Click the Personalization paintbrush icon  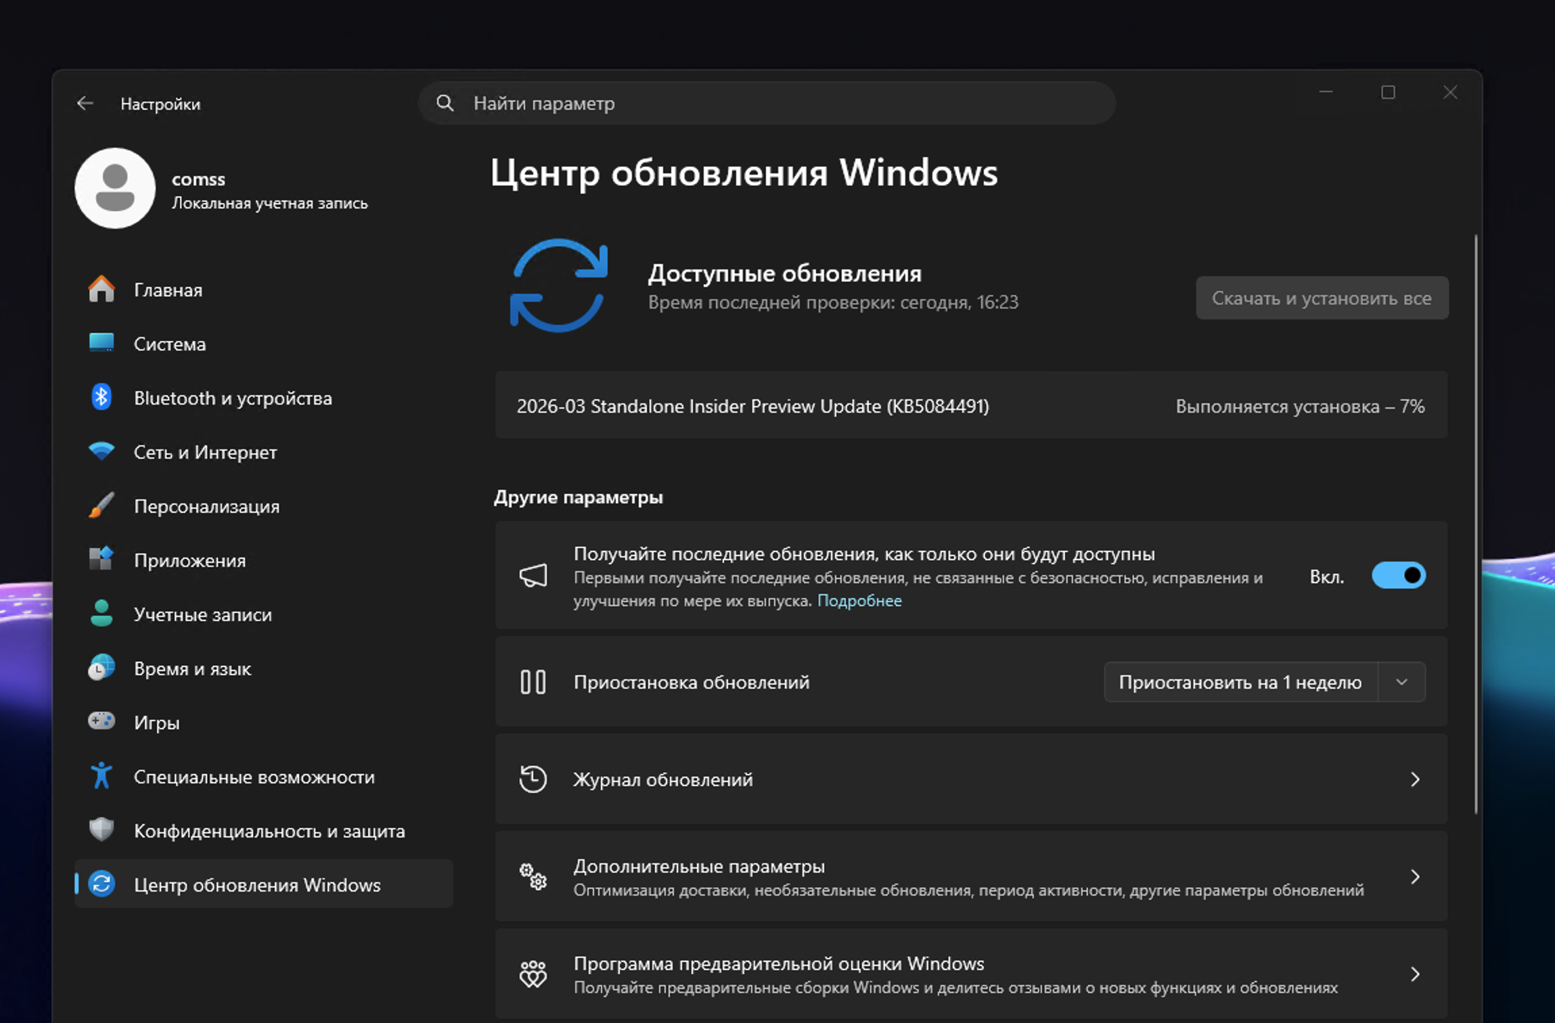pyautogui.click(x=102, y=505)
